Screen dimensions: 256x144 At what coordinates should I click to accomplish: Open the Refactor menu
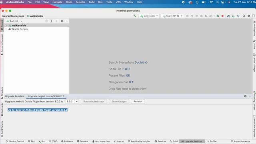[80, 2]
